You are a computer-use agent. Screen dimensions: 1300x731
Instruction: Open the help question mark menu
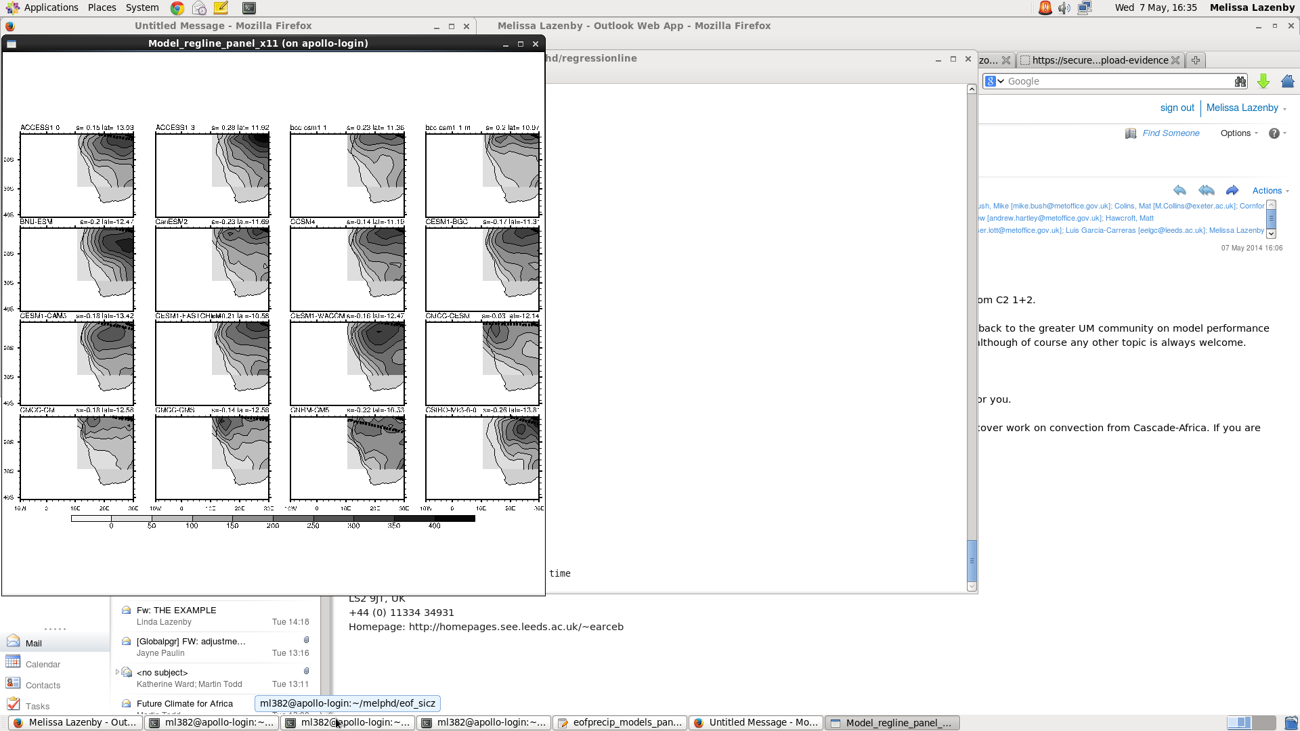click(1277, 133)
